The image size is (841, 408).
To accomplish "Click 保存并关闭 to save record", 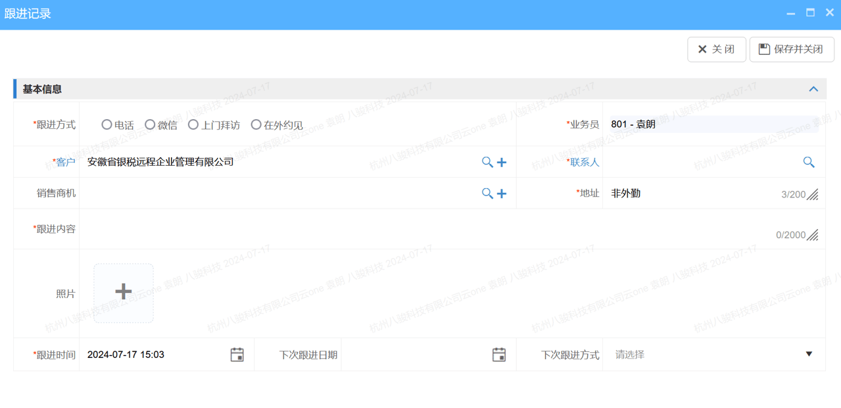I will click(792, 49).
